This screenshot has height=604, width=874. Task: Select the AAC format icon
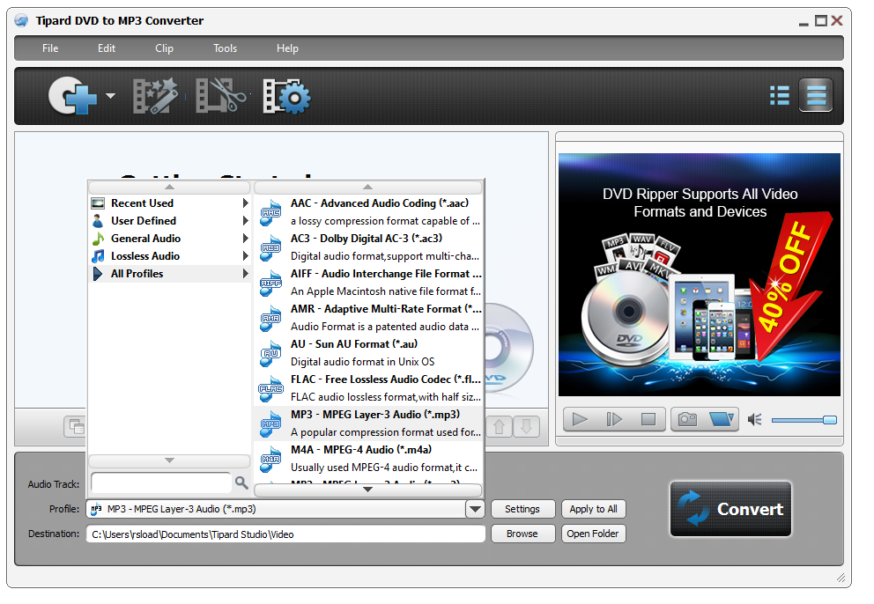(270, 213)
